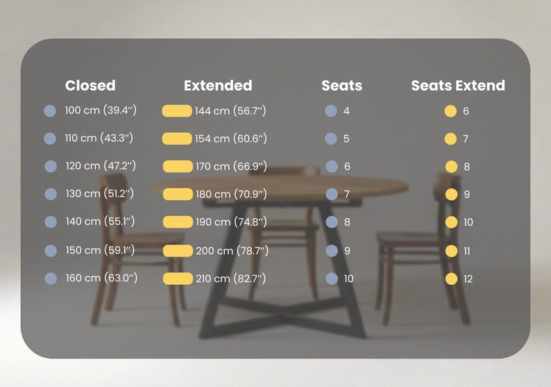The image size is (551, 387).
Task: Click the Seats column heading
Action: pos(342,85)
